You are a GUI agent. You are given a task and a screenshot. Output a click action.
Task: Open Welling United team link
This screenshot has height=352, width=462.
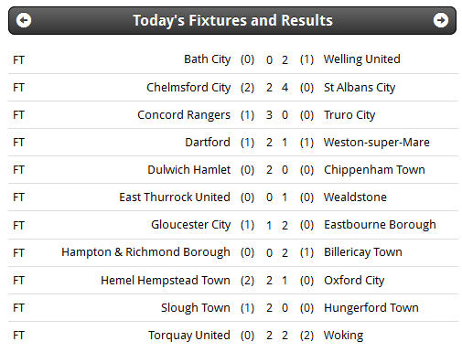(x=361, y=59)
